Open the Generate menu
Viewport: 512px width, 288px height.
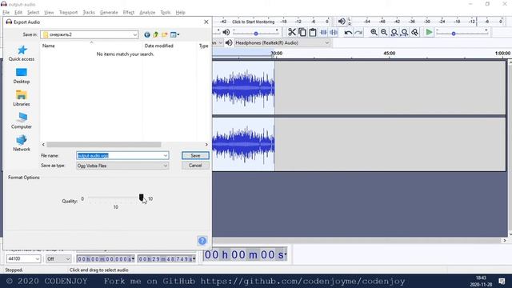109,13
